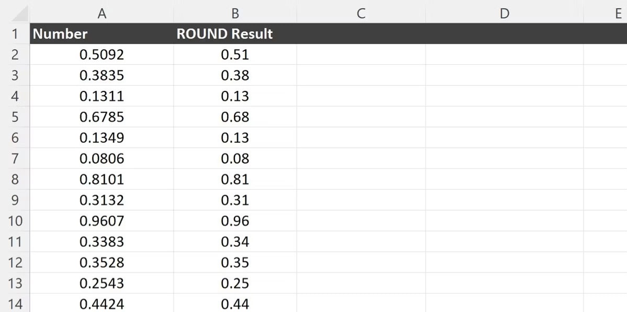Select row 14 header
The width and height of the screenshot is (627, 312).
click(15, 303)
